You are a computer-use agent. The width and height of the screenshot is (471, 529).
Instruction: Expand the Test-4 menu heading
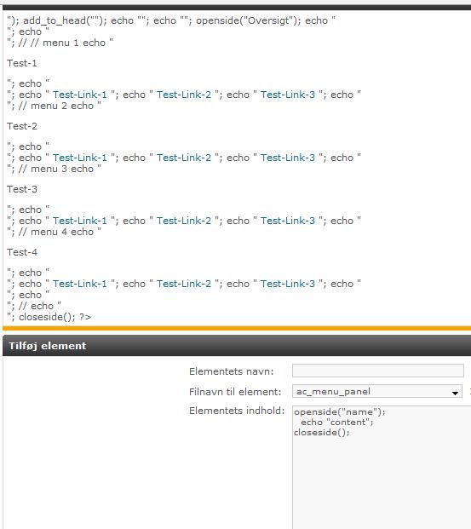22,252
